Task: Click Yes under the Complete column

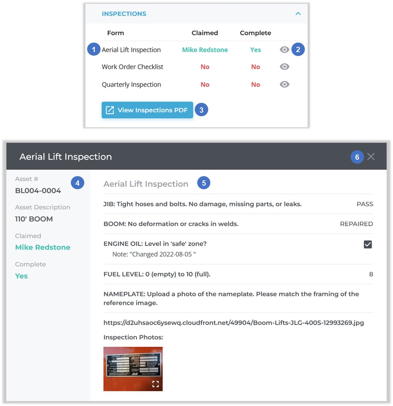Action: click(x=255, y=49)
